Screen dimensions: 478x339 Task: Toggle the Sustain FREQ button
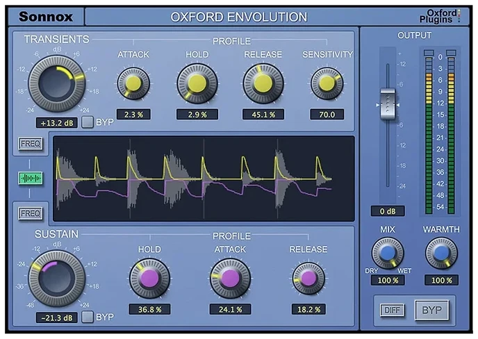(x=31, y=213)
